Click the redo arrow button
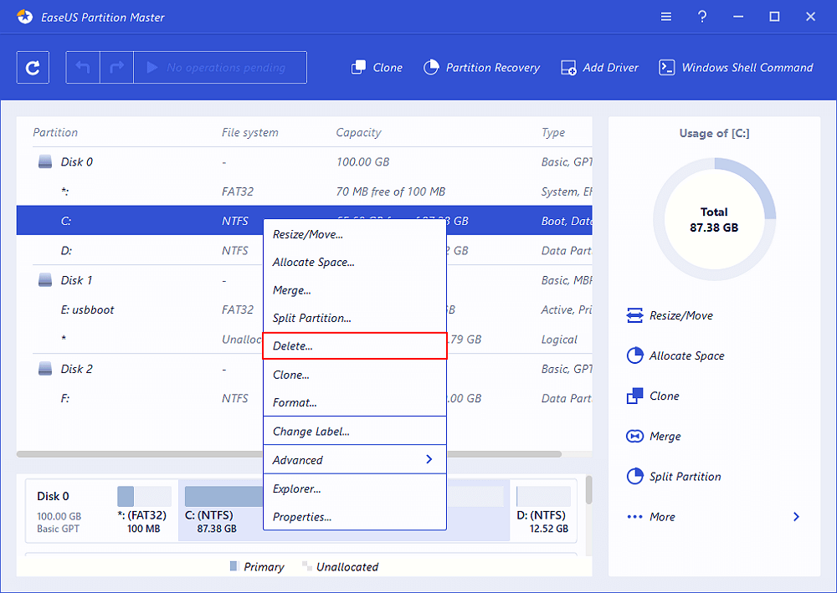Viewport: 837px width, 593px height. [117, 68]
